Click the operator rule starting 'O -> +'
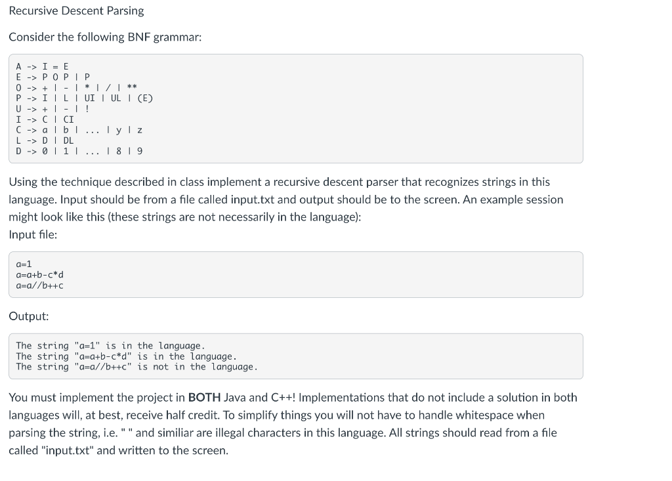672x481 pixels. pyautogui.click(x=76, y=87)
